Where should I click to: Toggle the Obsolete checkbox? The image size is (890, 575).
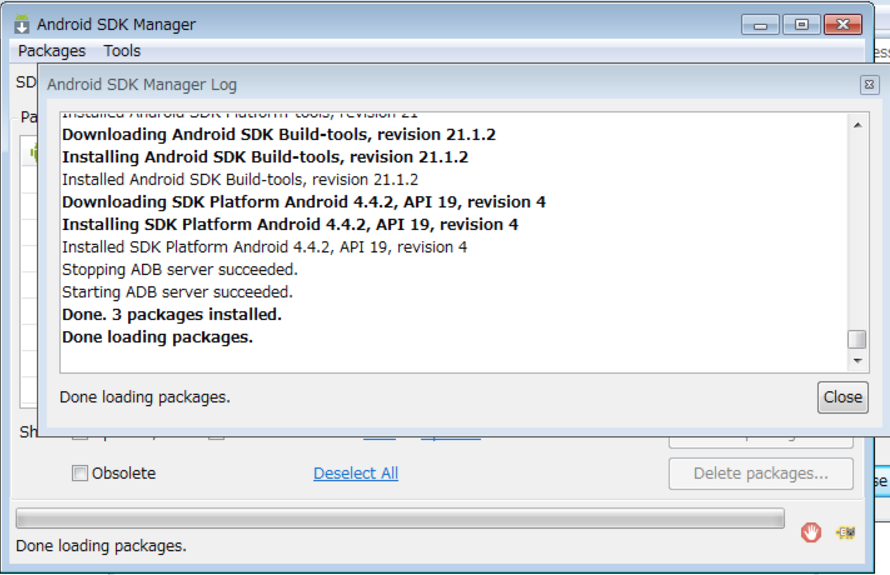[x=80, y=473]
